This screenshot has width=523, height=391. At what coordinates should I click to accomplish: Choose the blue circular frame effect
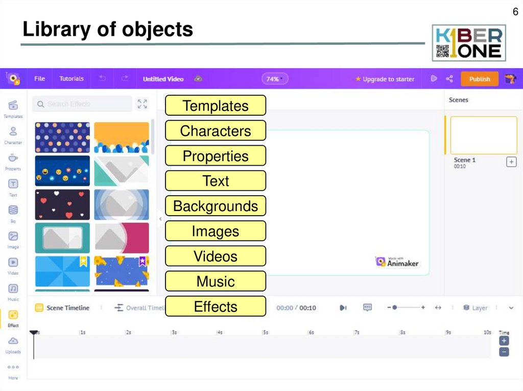(x=122, y=204)
